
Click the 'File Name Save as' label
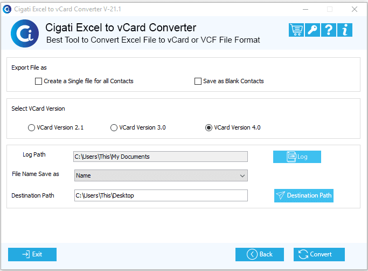[36, 174]
